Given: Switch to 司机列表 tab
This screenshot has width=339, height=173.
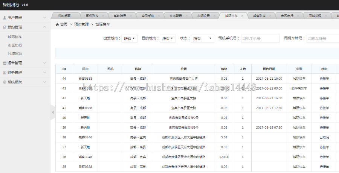Looking at the screenshot, I should coord(92,16).
